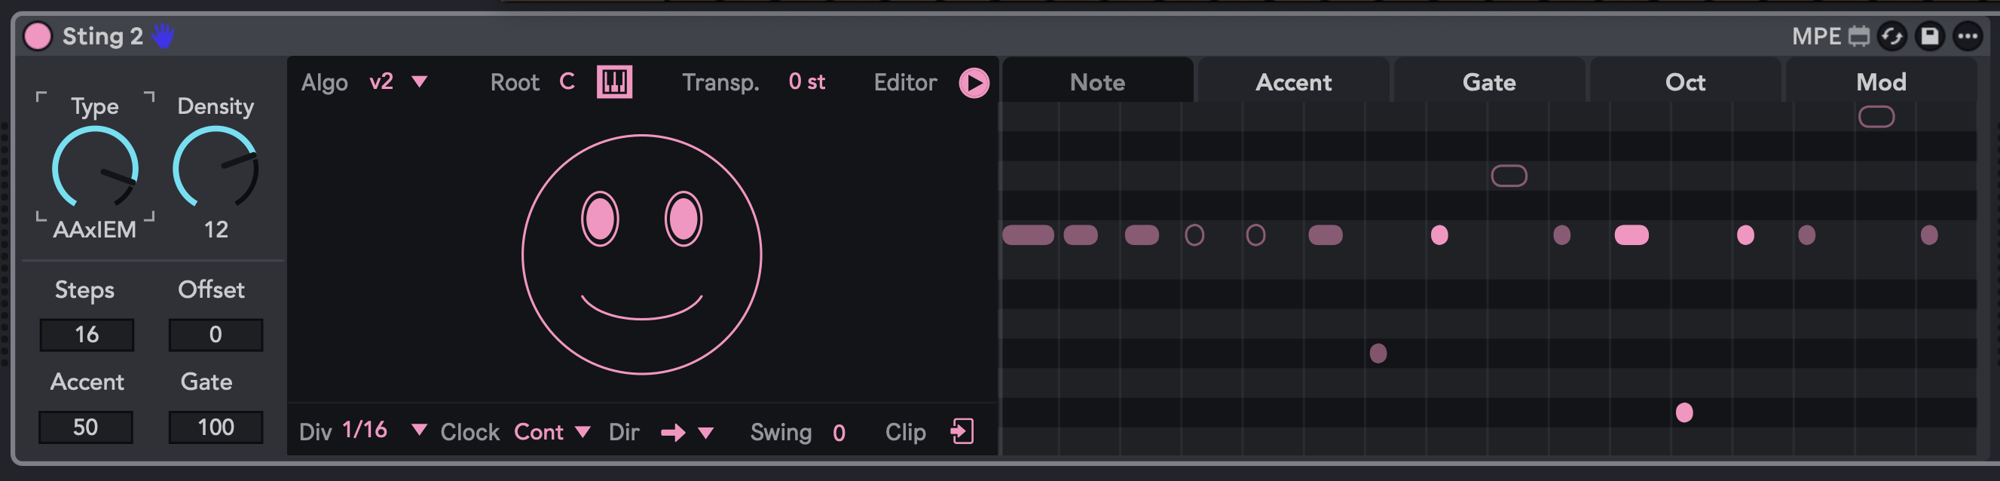Select the Gate tab

pyautogui.click(x=1488, y=81)
